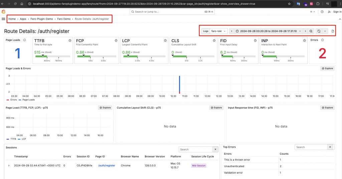
Task: Click info icon on LCP card
Action: 165,41
